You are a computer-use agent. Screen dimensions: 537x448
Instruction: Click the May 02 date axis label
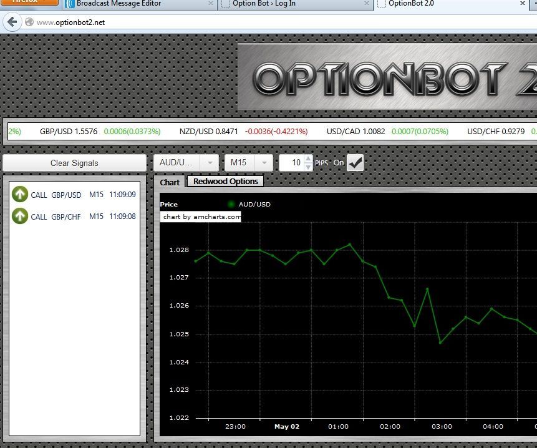287,426
